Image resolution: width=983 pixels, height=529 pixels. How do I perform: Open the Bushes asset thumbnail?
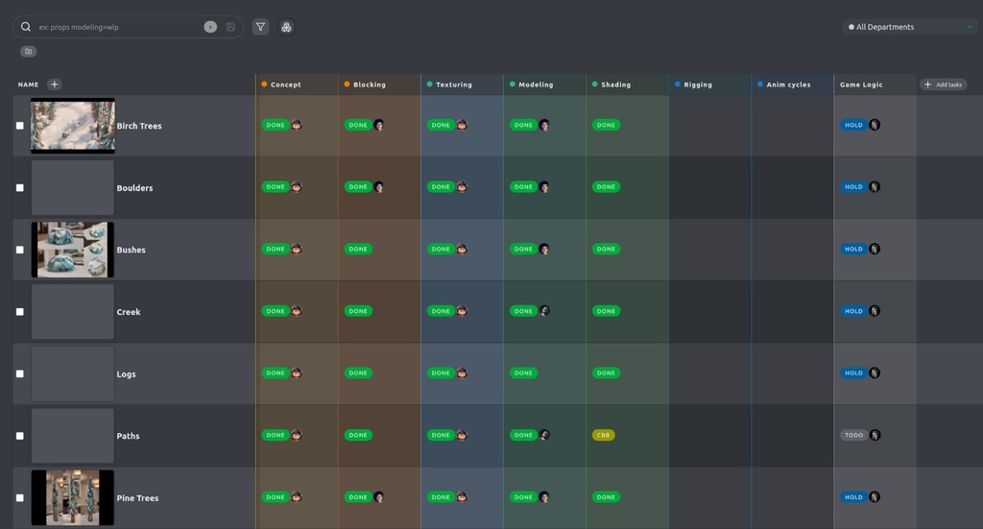(73, 250)
